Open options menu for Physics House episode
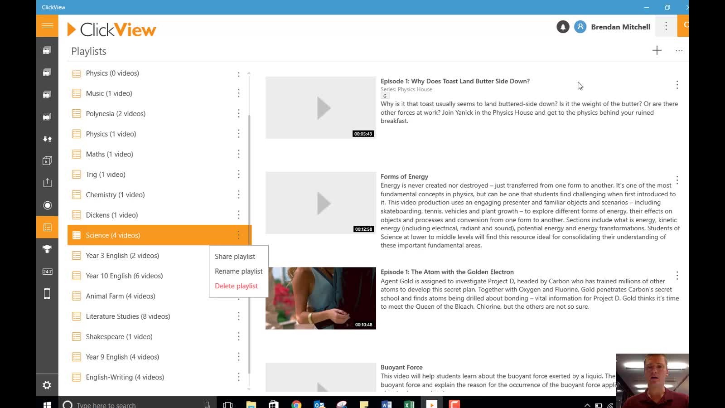725x408 pixels. click(x=677, y=85)
